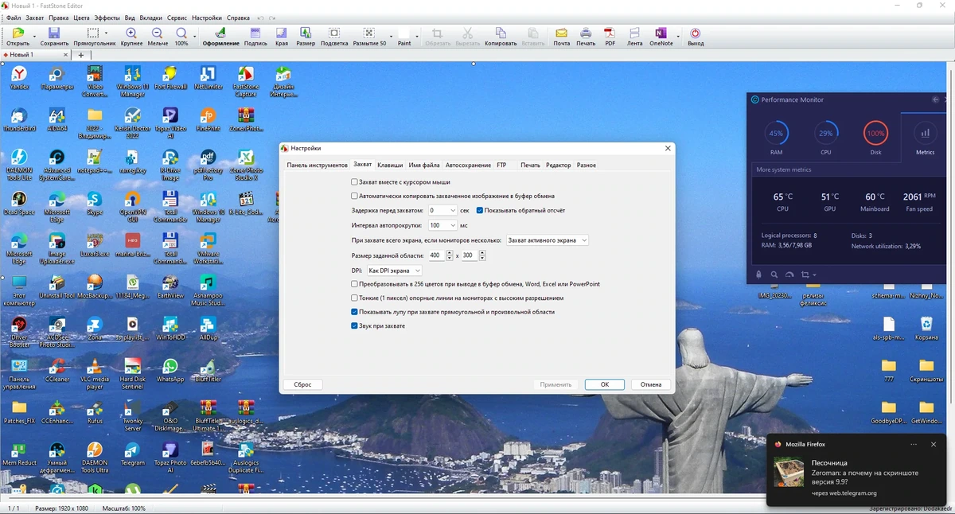This screenshot has height=514, width=955.
Task: Open the Draw (Оформление) tool
Action: coord(220,36)
